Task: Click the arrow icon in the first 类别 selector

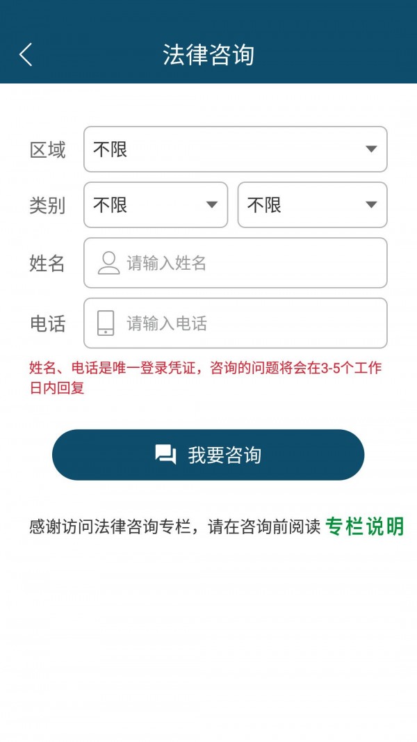Action: [212, 205]
